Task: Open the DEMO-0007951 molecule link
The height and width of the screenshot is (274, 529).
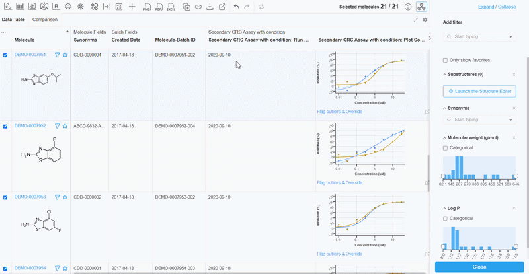Action: coord(30,55)
